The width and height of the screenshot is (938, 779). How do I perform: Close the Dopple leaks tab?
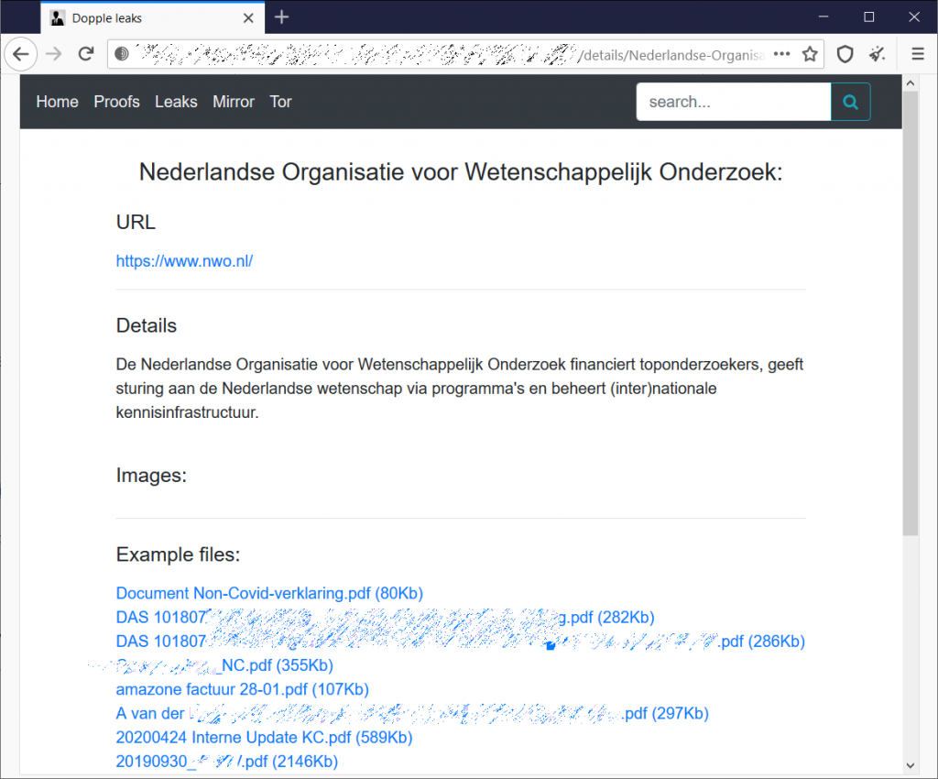pyautogui.click(x=248, y=17)
